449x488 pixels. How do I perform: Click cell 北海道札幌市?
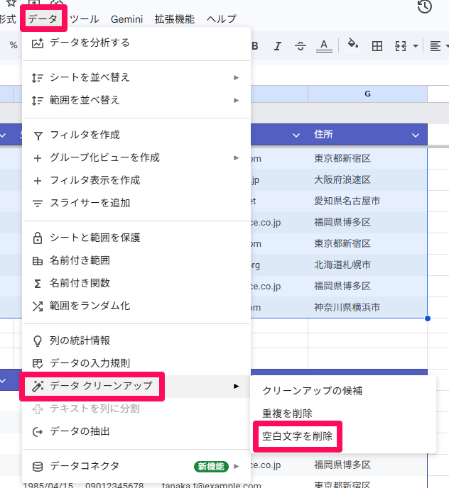point(367,265)
